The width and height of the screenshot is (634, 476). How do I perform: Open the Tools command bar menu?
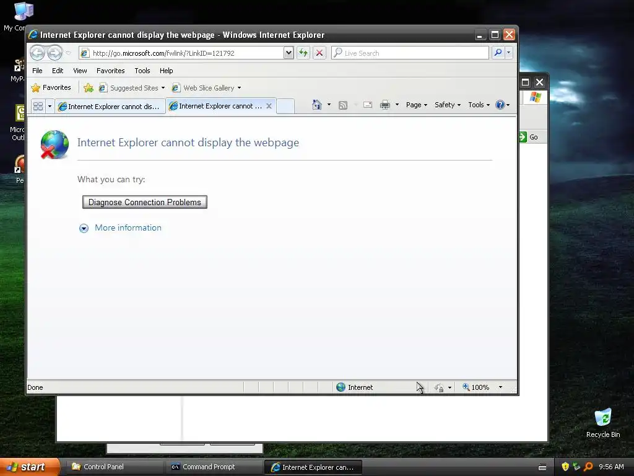pos(479,105)
